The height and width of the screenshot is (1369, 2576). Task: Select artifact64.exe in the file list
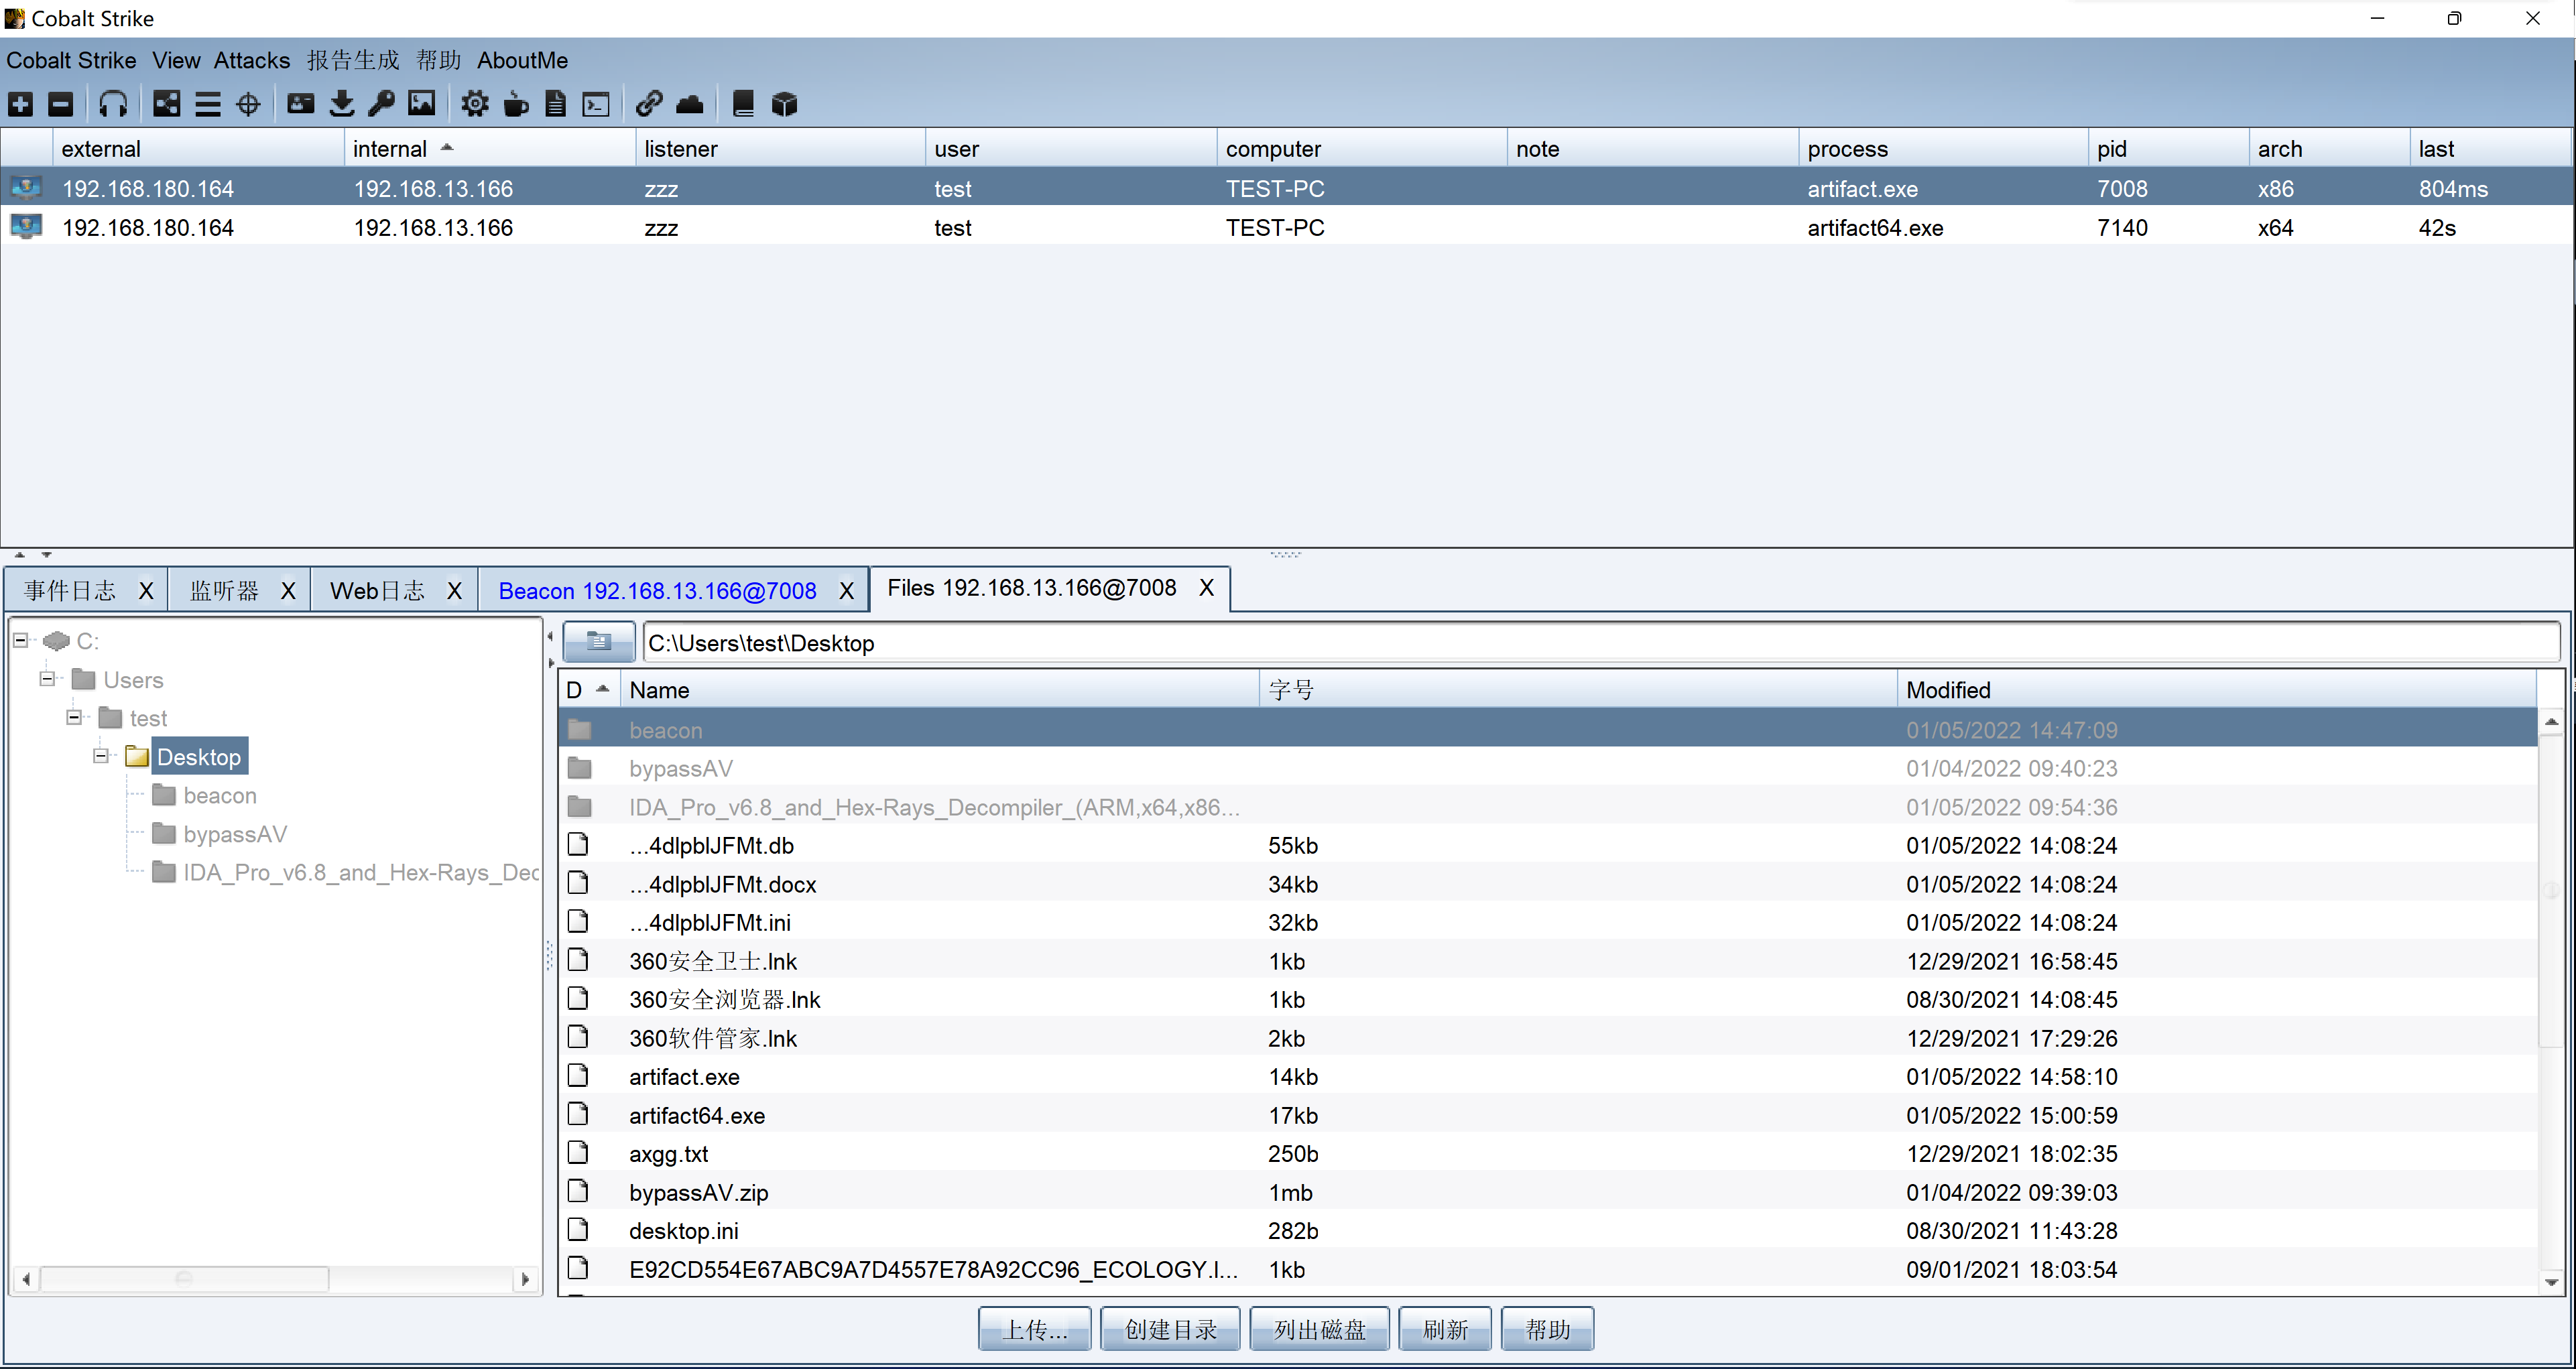(1547, 1114)
